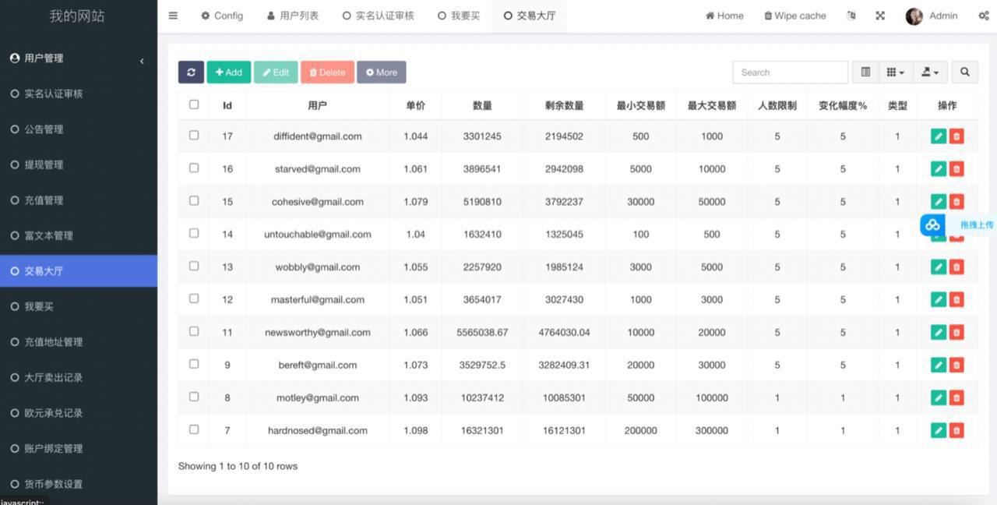The image size is (997, 505).
Task: Edit row with hardnosed@gmail.com
Action: 939,431
